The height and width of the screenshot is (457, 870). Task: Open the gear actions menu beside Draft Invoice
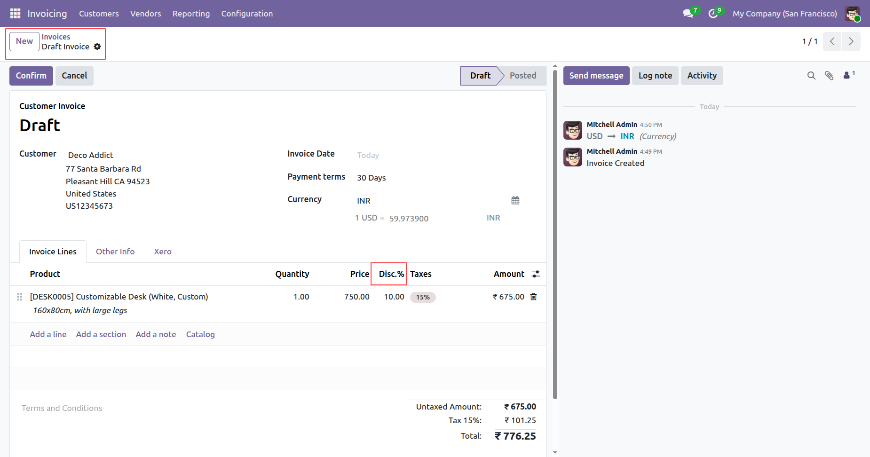pyautogui.click(x=97, y=47)
